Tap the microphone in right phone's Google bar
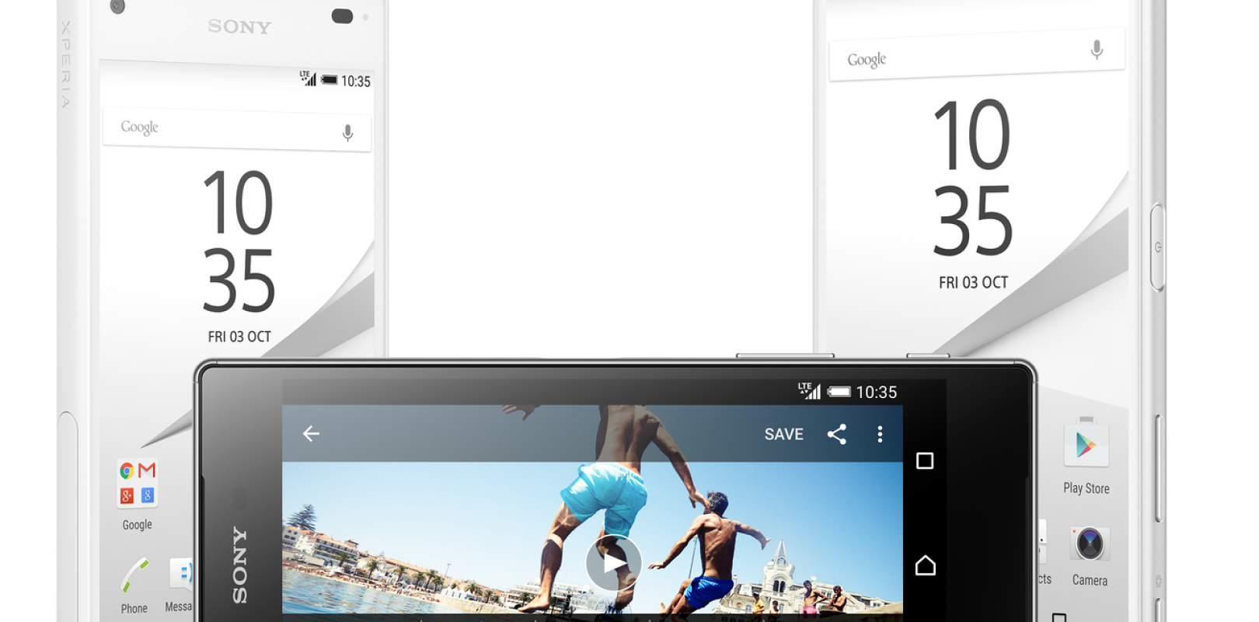The image size is (1259, 622). pyautogui.click(x=1097, y=50)
